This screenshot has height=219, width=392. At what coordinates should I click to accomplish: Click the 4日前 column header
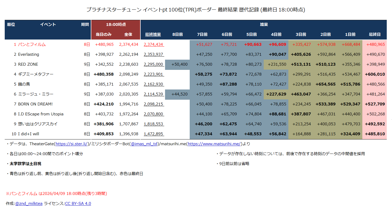point(276,35)
